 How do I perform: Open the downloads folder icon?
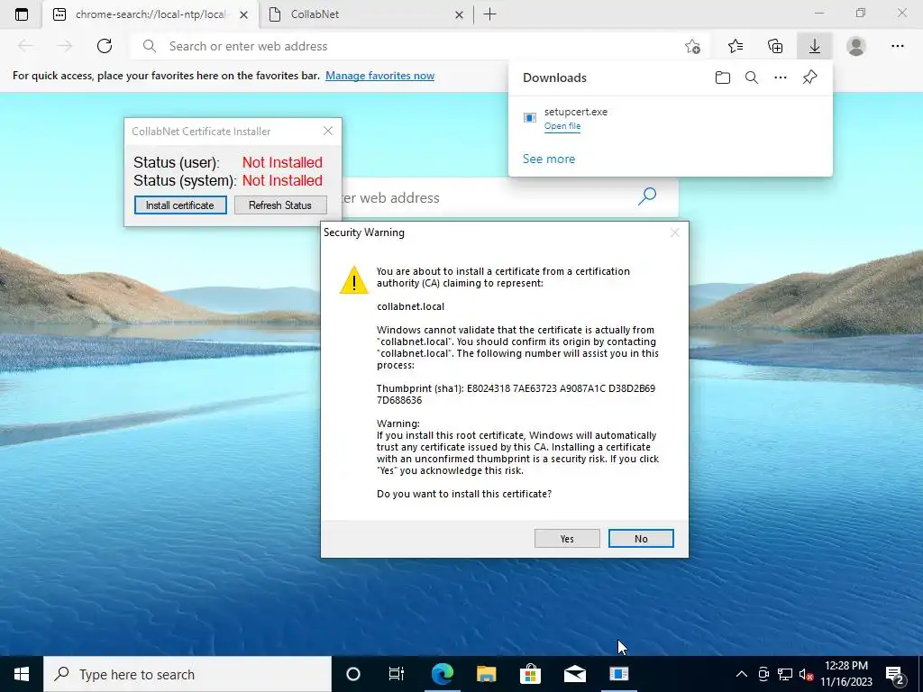(722, 77)
